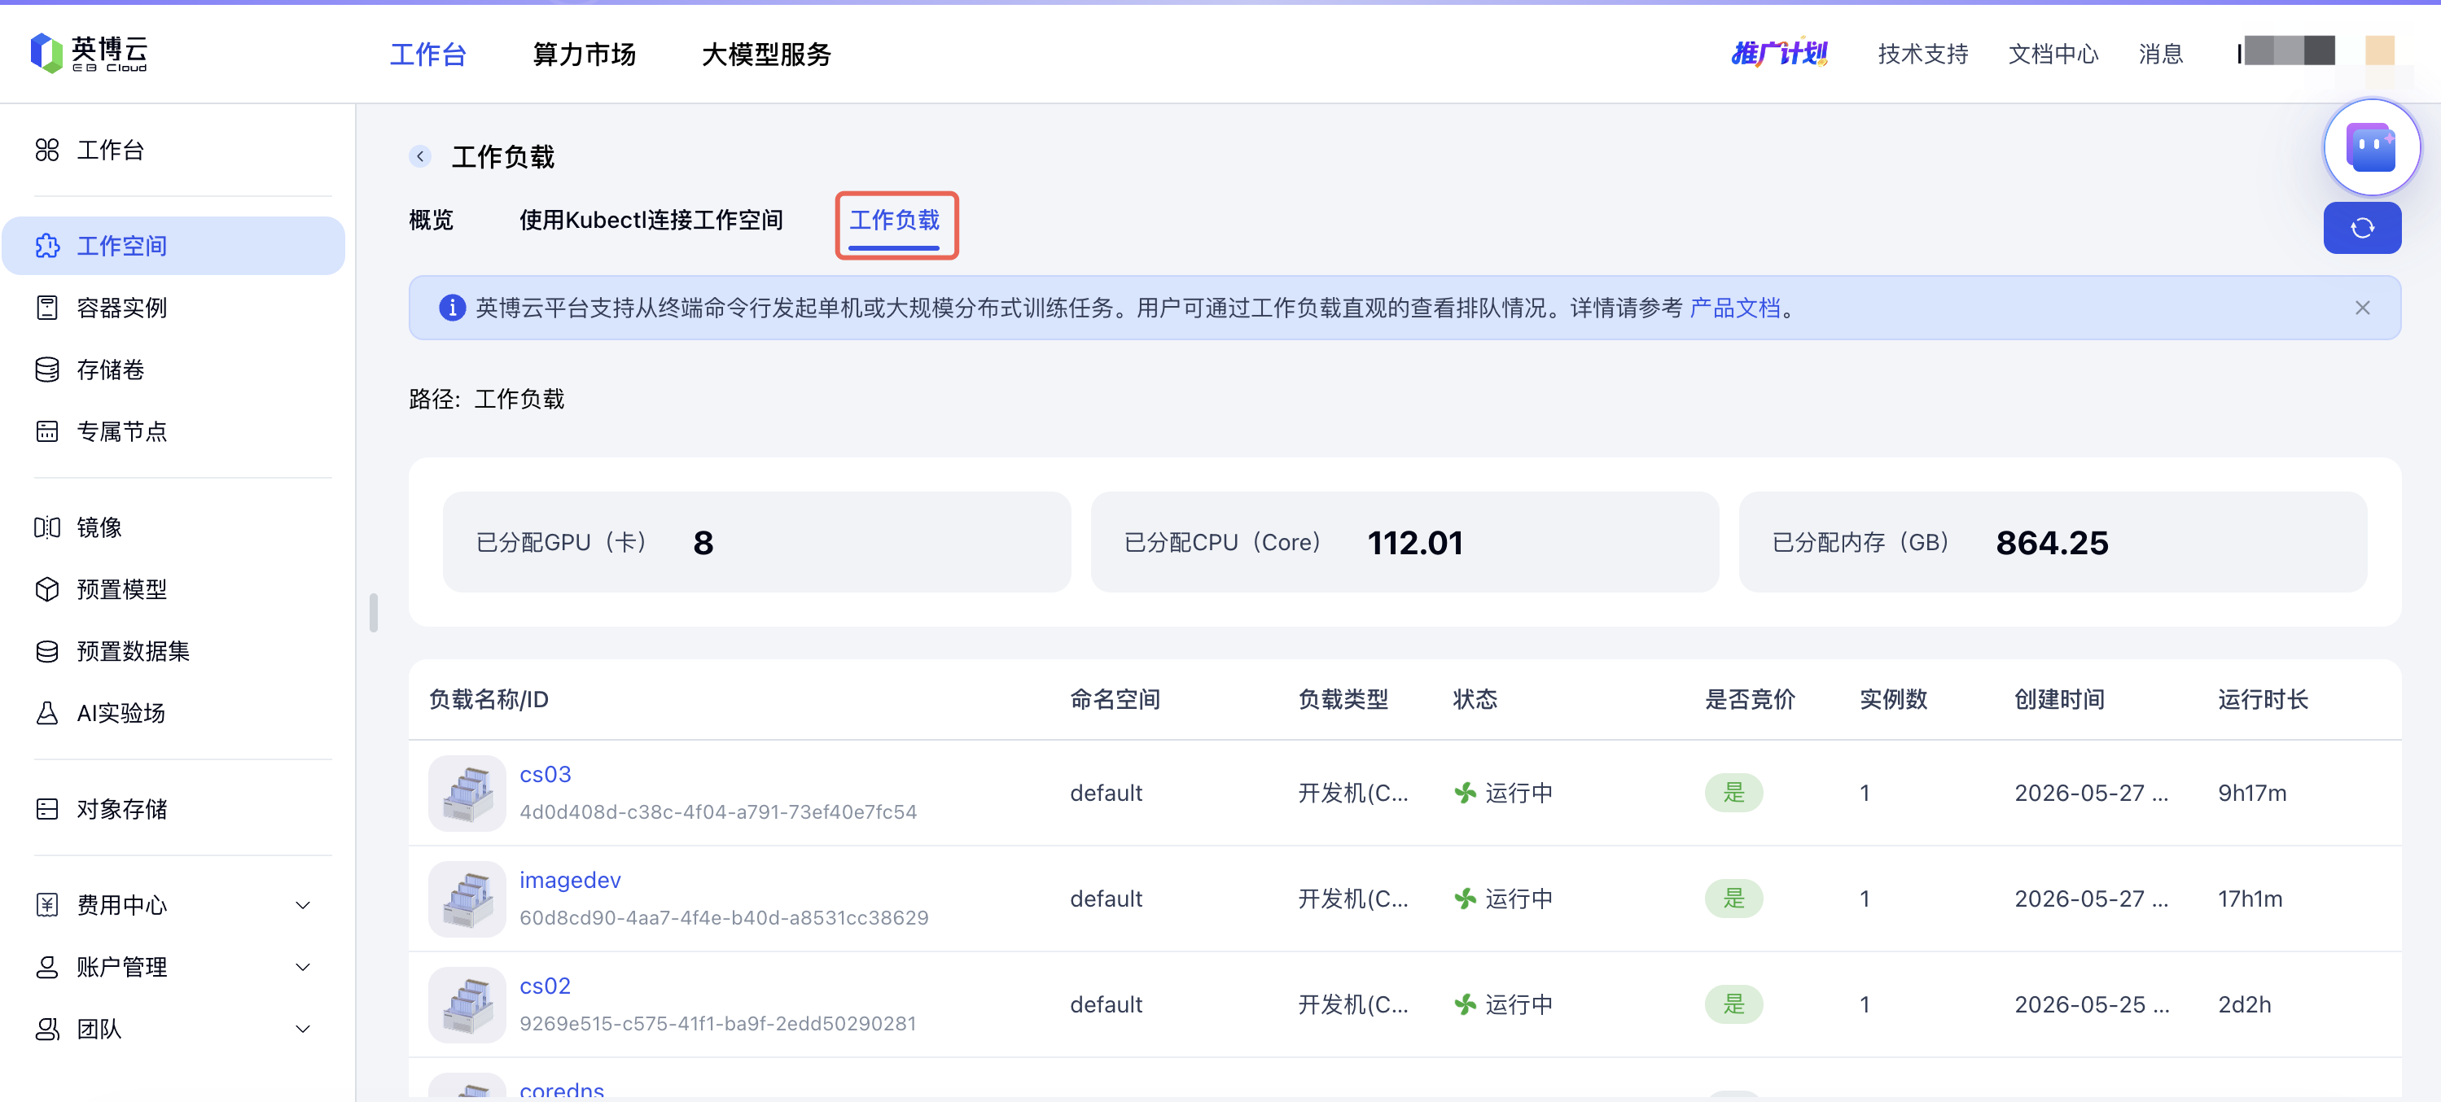Open the coredns workload link
Viewport: 2441px width, 1102px height.
coord(561,1091)
